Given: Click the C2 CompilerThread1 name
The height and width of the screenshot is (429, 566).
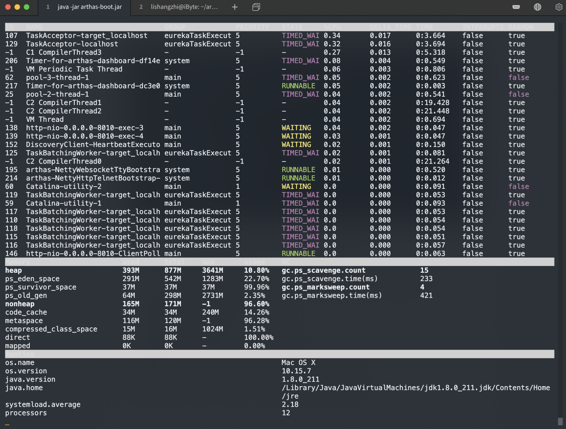Looking at the screenshot, I should point(64,102).
